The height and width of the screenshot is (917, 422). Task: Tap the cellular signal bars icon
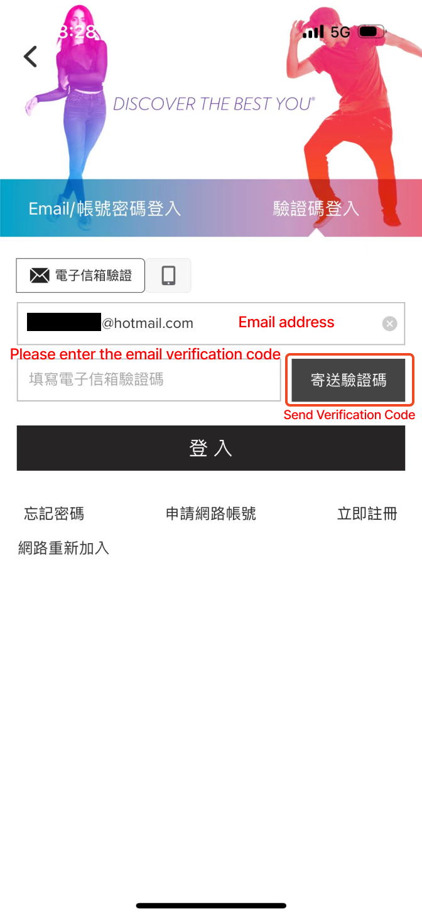pyautogui.click(x=313, y=31)
